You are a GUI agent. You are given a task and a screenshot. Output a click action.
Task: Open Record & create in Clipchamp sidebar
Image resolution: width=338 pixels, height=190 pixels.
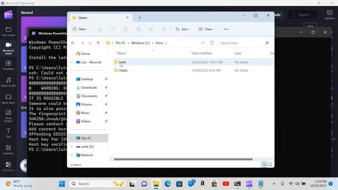click(x=8, y=49)
